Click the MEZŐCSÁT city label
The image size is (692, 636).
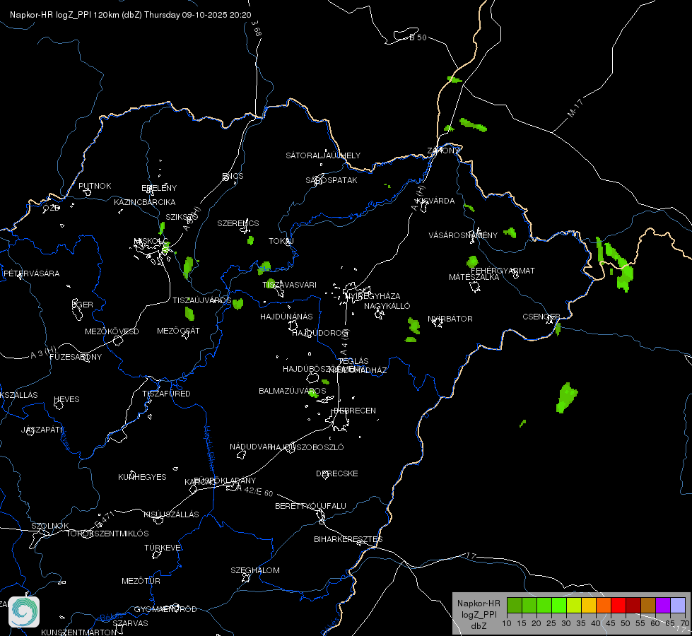tap(178, 331)
